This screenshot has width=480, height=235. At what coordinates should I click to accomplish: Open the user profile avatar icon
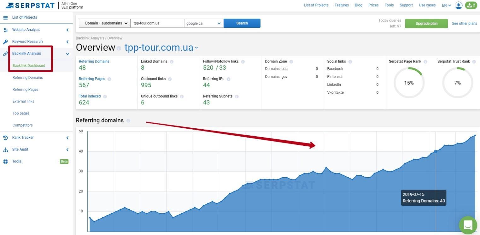459,5
